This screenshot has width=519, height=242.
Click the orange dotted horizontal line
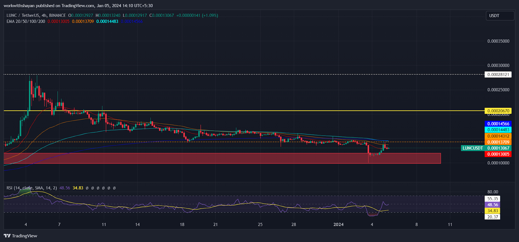243,142
